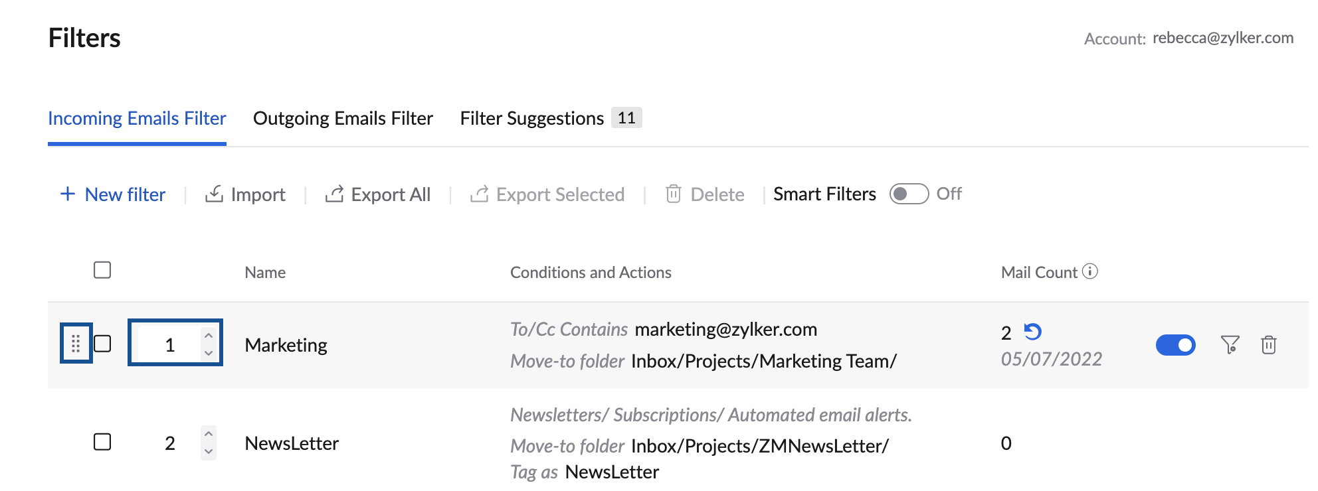Switch to the Outgoing Emails Filter tab
The width and height of the screenshot is (1318, 491).
pyautogui.click(x=342, y=118)
